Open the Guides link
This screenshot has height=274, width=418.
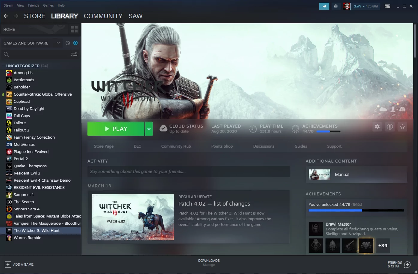point(301,146)
